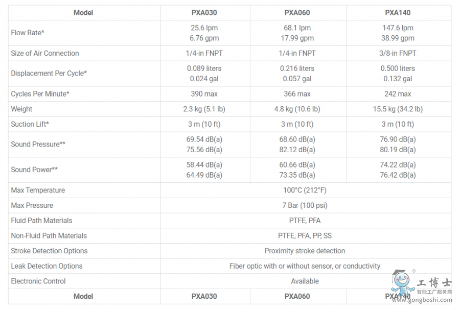The image size is (460, 310).
Task: Click the Proximity stroke detection text
Action: (305, 251)
